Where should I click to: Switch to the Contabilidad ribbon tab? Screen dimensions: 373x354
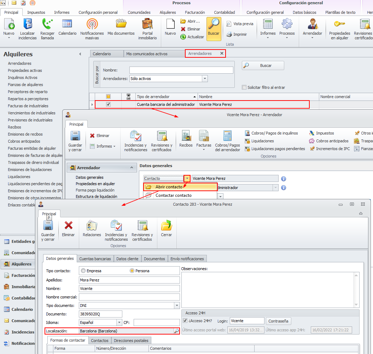click(x=224, y=12)
